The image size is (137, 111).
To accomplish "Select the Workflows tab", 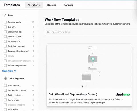I will point(34,5).
